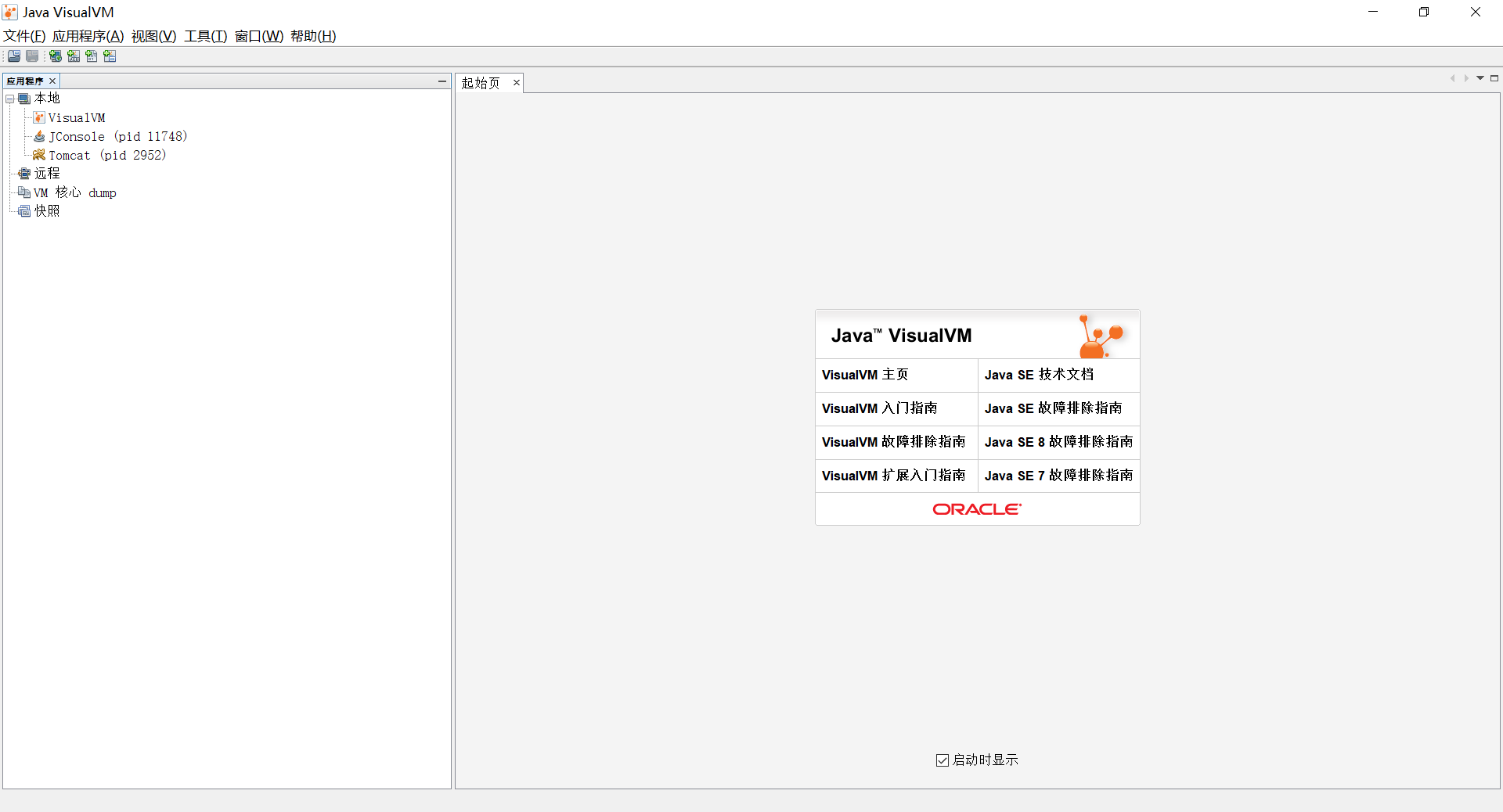Open the 帮助(H) menu

pos(313,36)
